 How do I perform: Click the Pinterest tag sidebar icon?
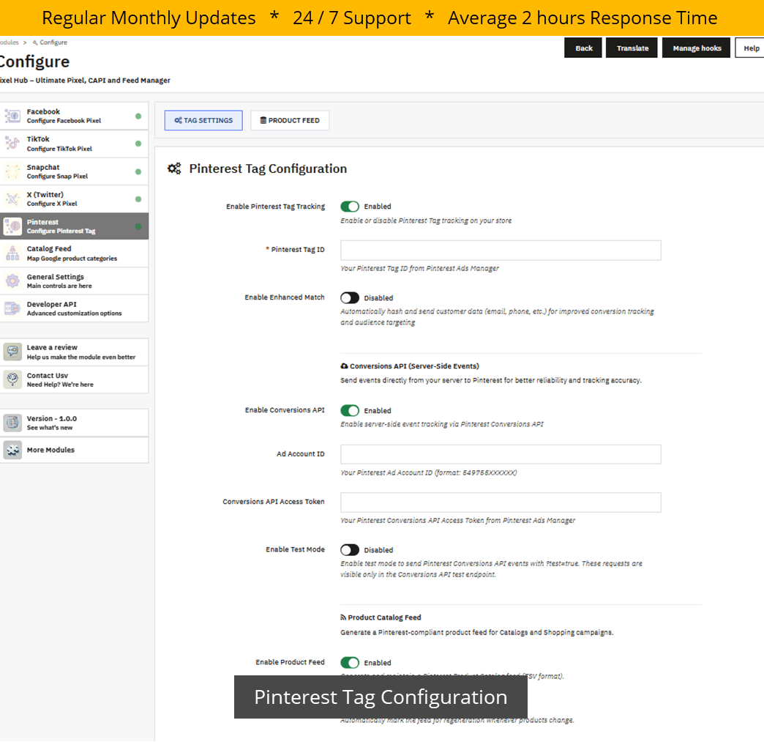[12, 226]
